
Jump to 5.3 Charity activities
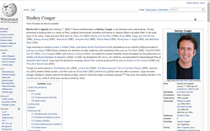pos(40,121)
